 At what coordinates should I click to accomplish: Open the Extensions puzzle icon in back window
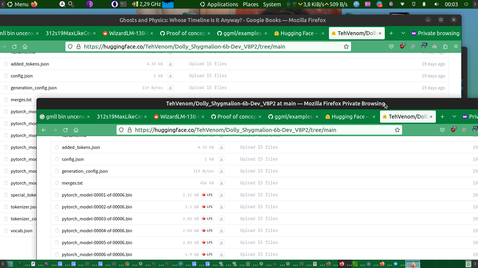coord(445,46)
